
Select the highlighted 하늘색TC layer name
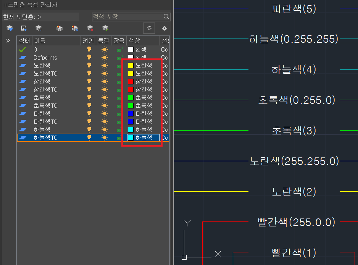[45, 137]
